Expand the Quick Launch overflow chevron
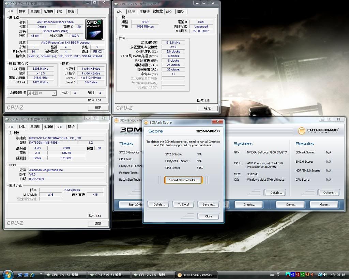 pos(41,273)
